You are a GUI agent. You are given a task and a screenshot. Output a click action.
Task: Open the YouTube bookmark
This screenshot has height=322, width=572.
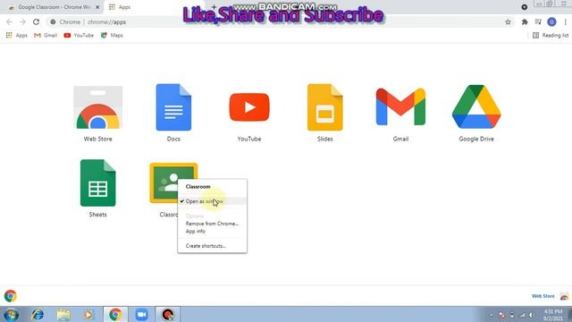tap(79, 36)
